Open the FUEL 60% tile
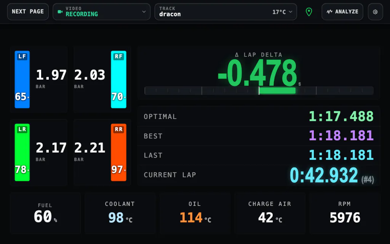Image resolution: width=390 pixels, height=244 pixels. coord(45,213)
